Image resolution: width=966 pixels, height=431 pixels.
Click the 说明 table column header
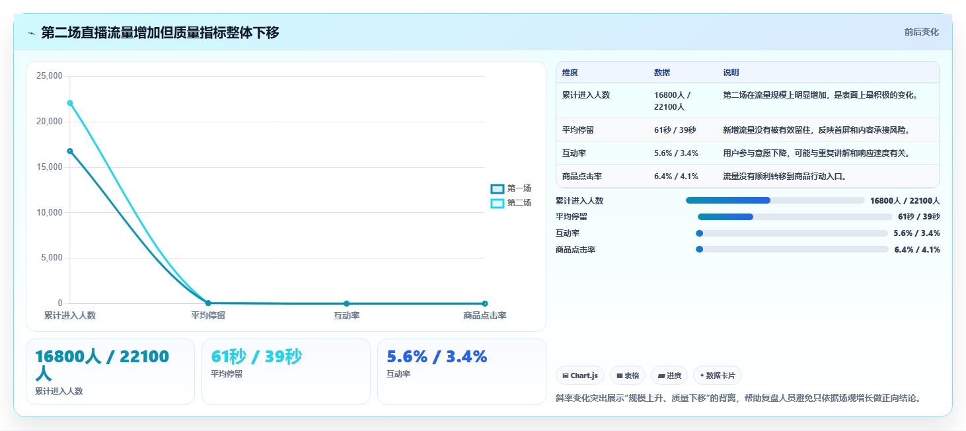(731, 73)
